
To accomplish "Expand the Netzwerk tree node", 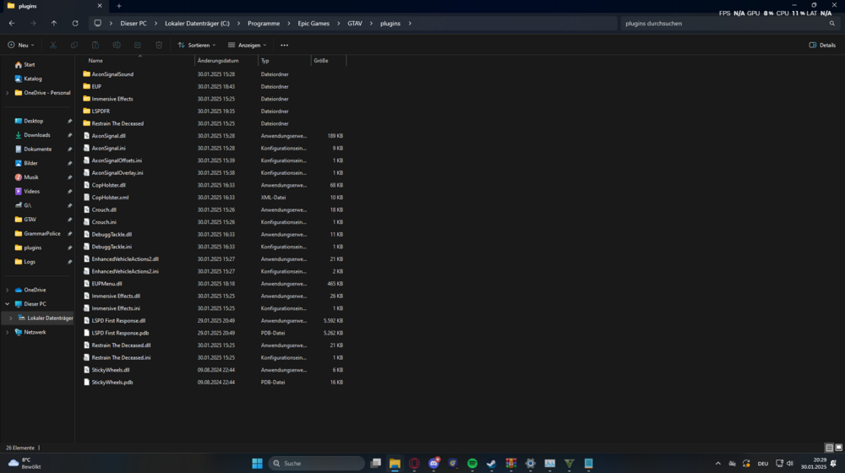I will coord(7,333).
